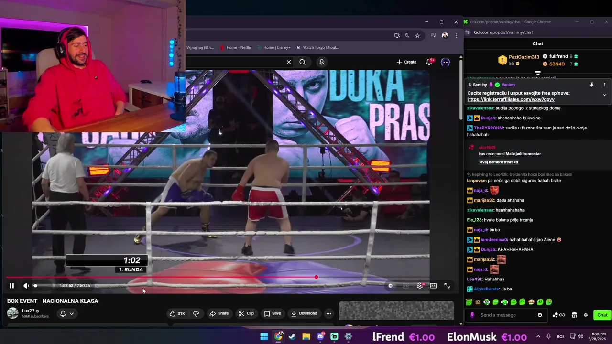Click Chrome's install/cast screen icon in address bar

point(397,35)
